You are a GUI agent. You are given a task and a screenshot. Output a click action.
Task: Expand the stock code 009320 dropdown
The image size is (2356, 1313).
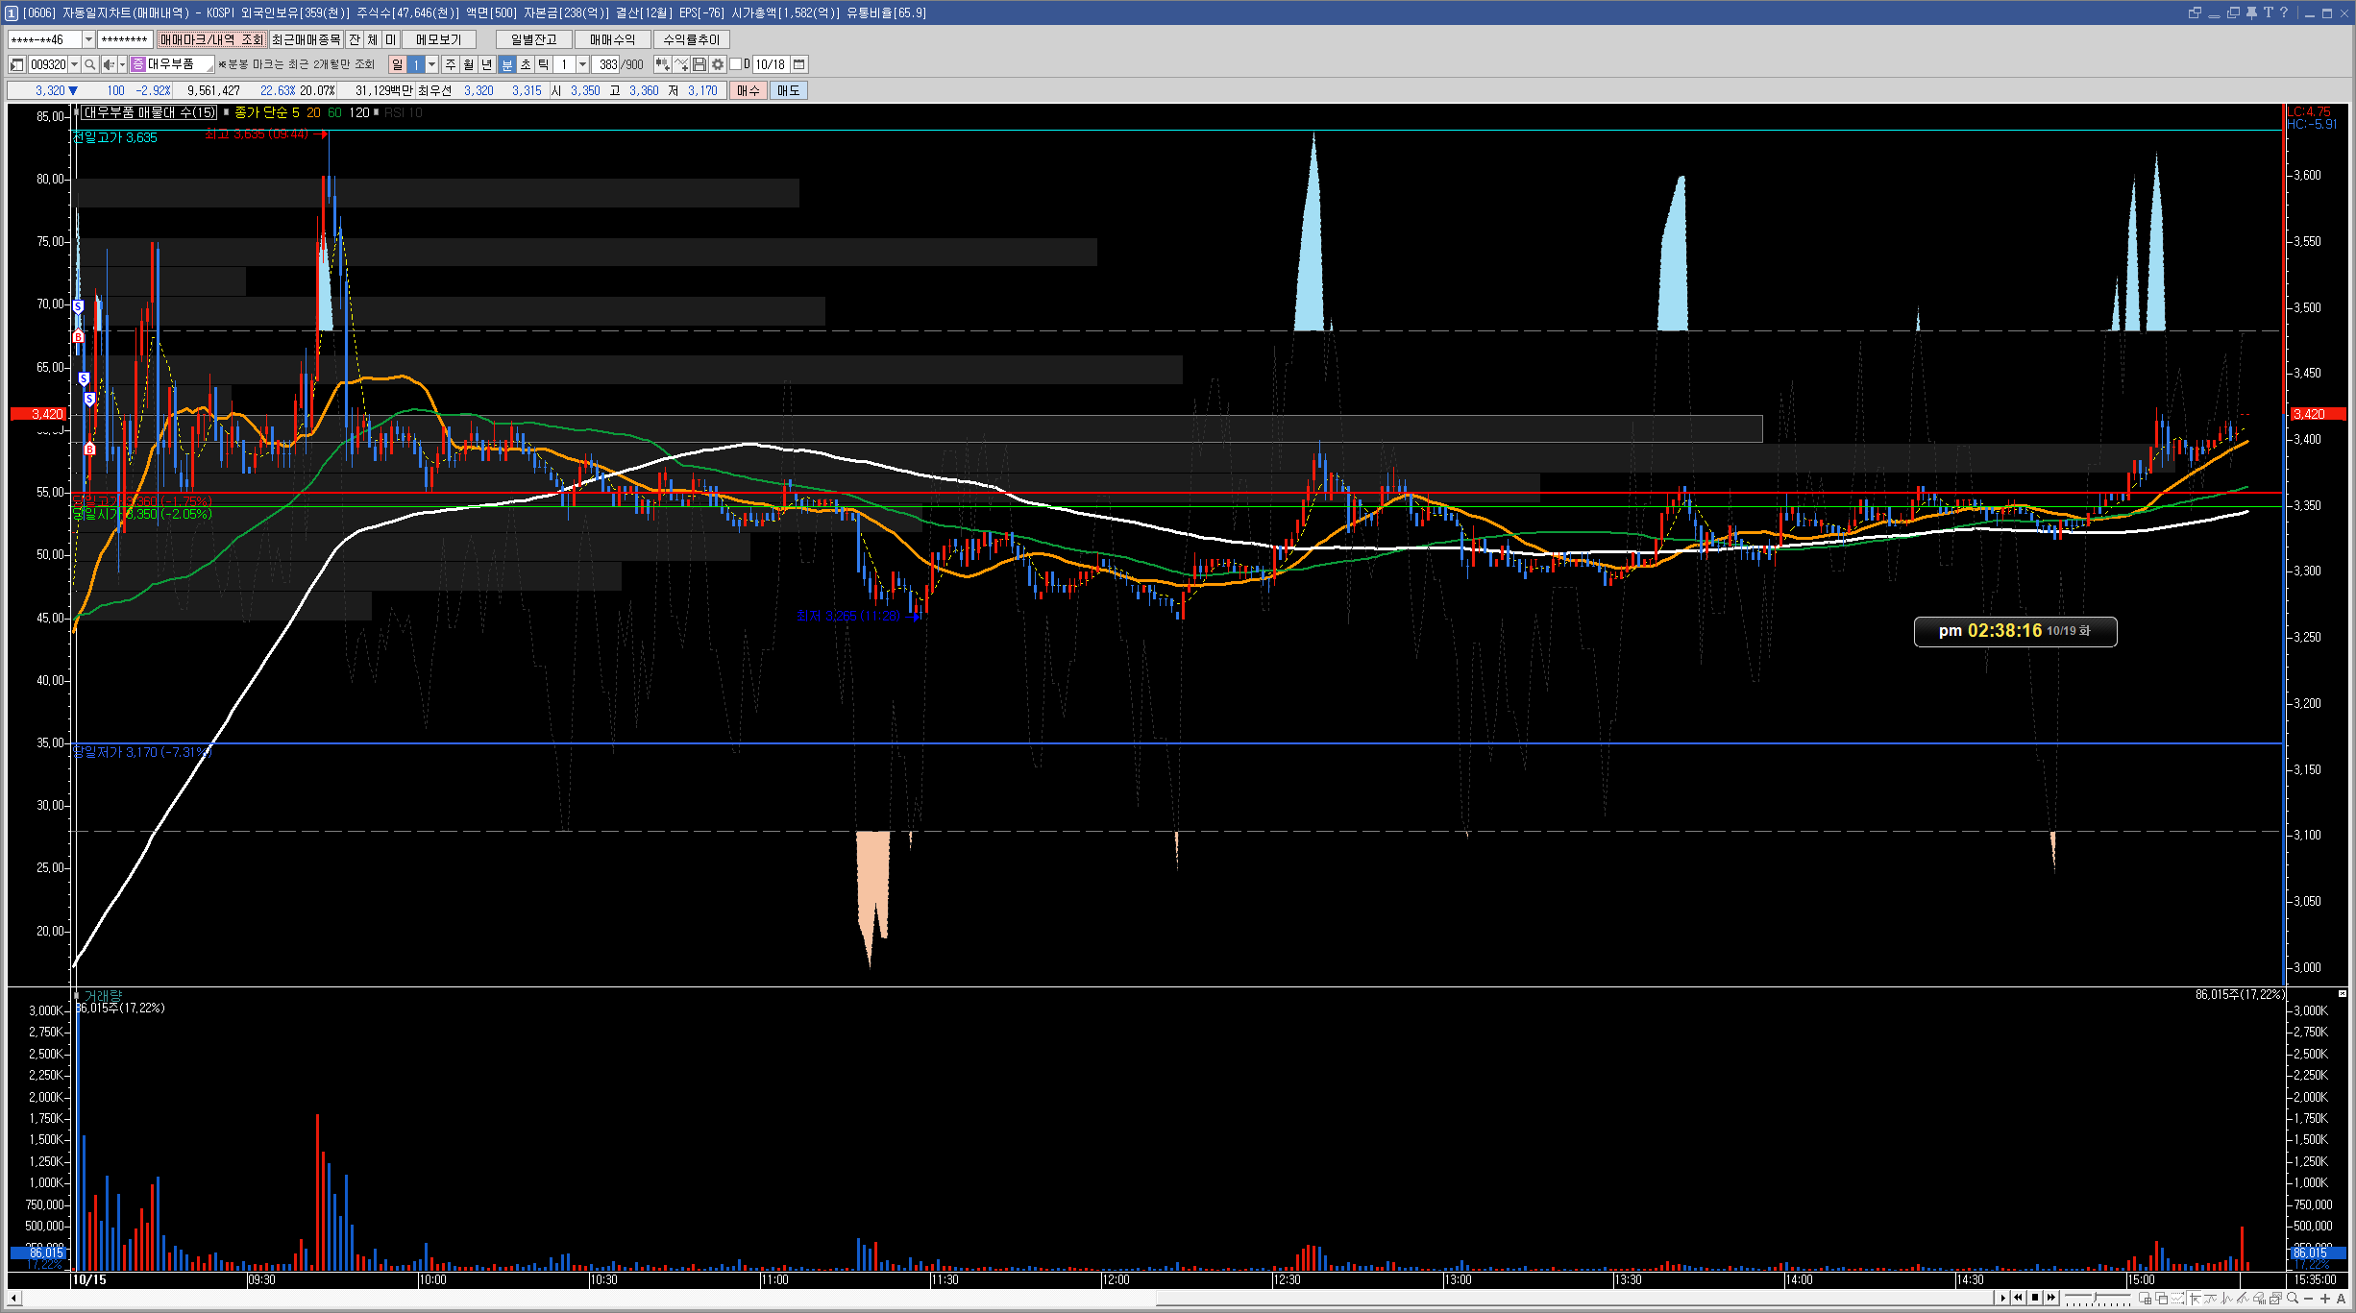(x=74, y=64)
